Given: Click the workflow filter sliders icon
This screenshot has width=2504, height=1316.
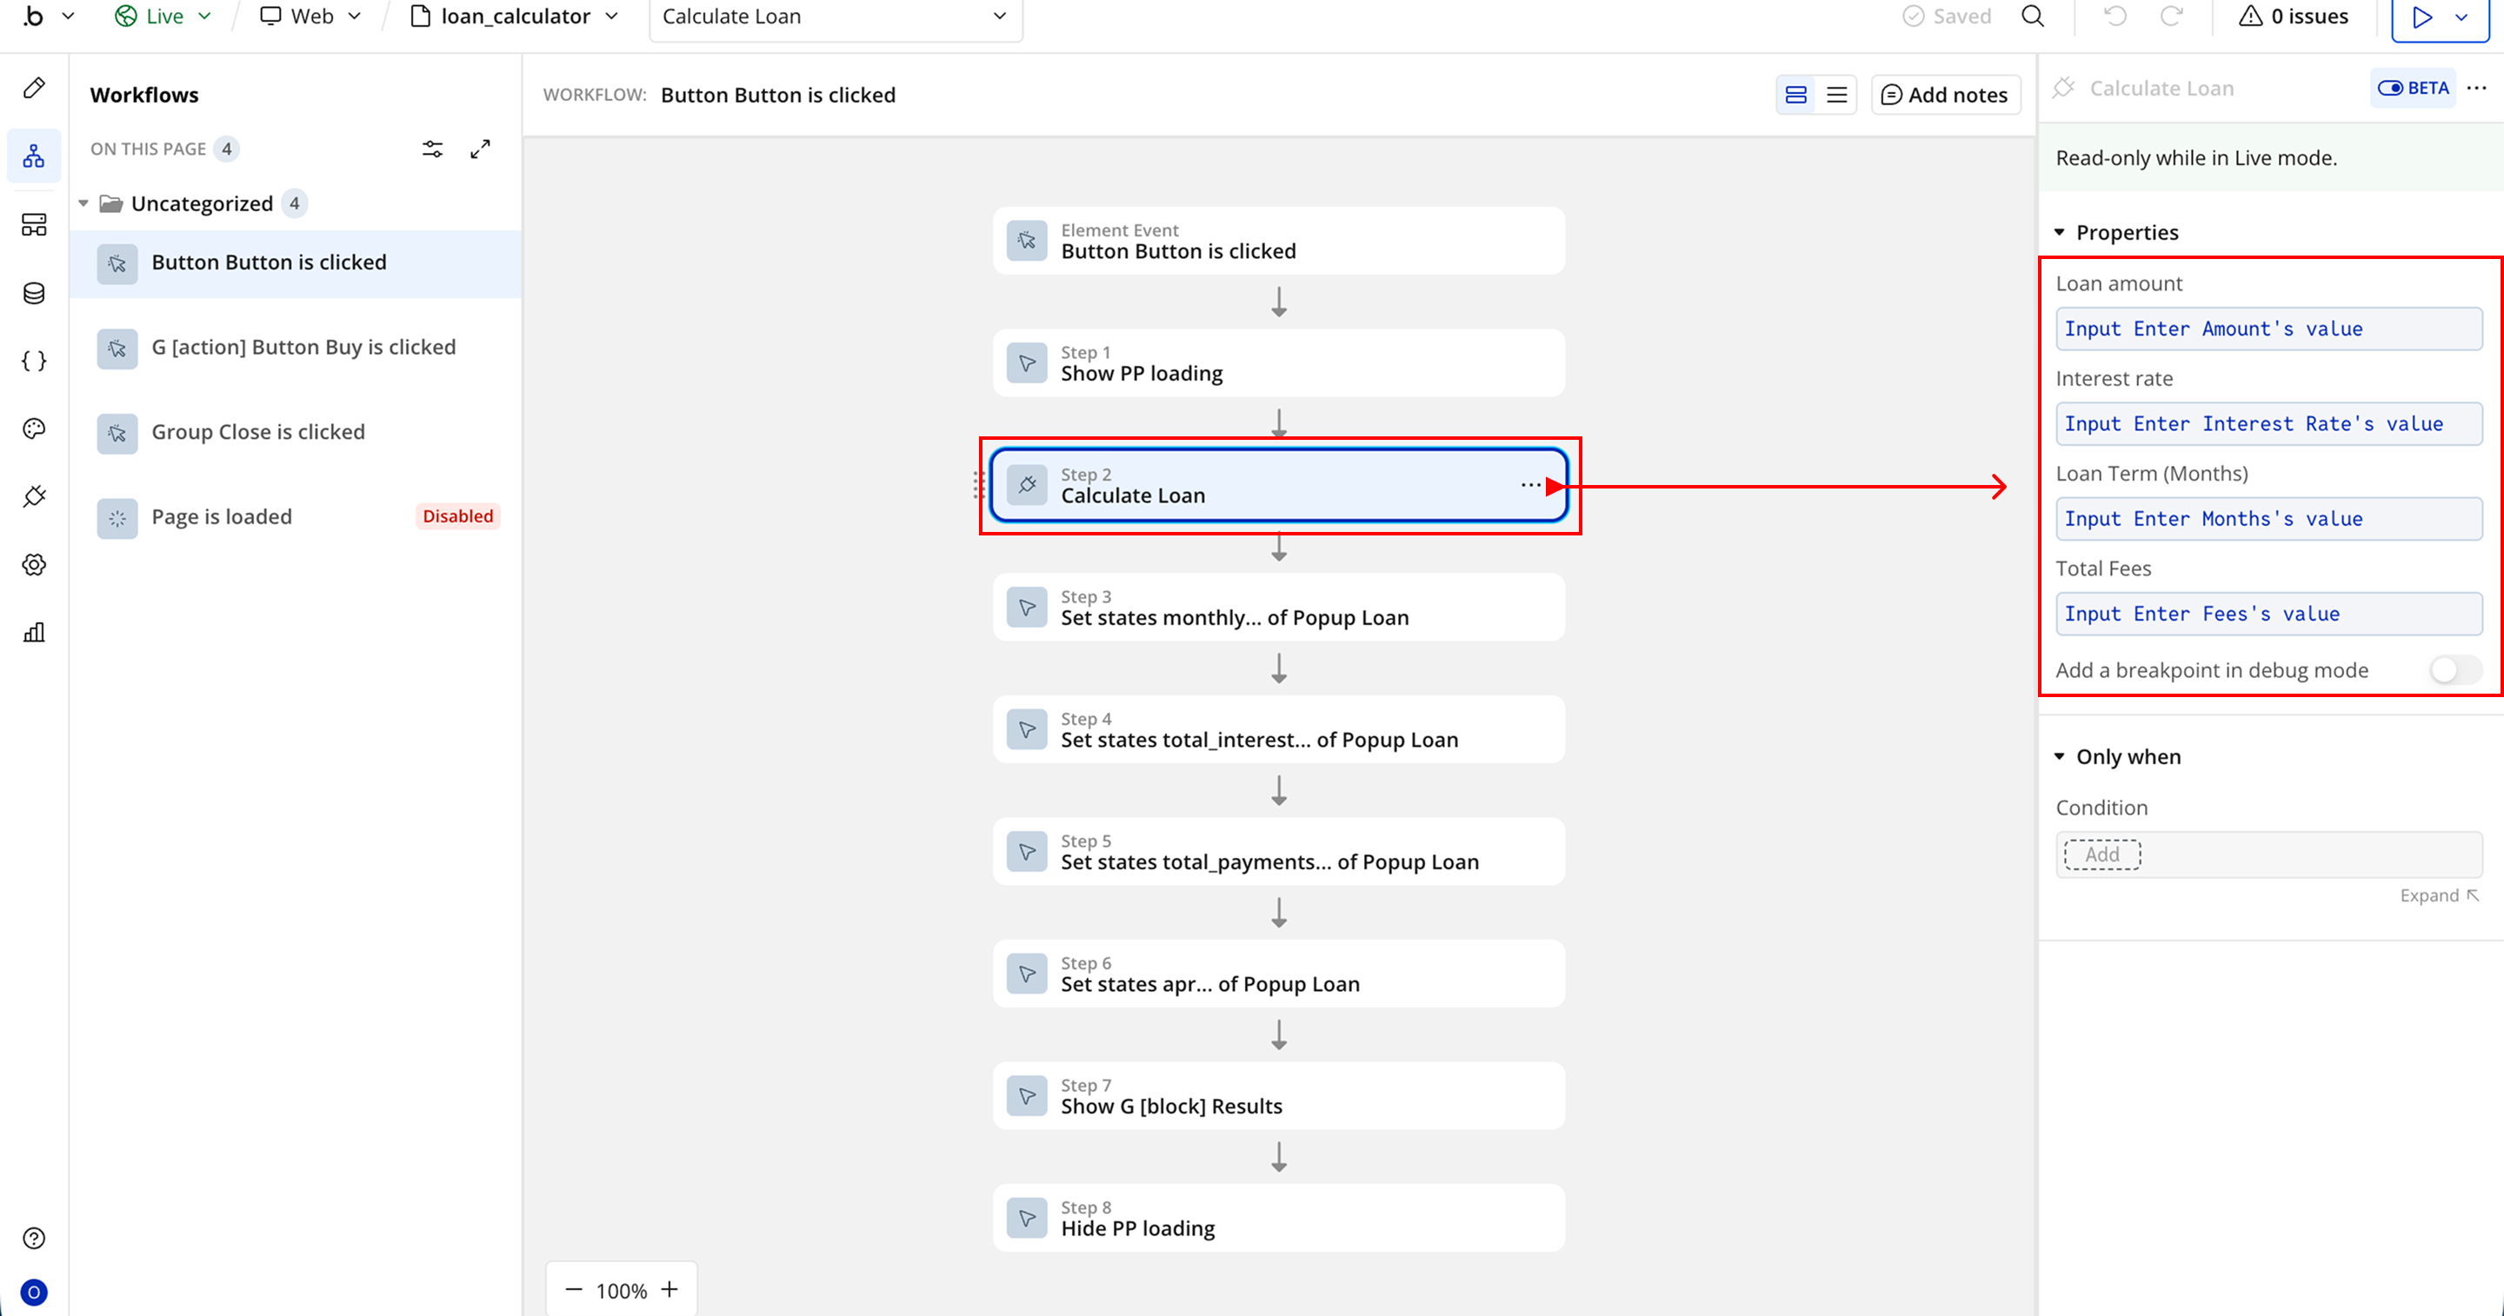Looking at the screenshot, I should 433,149.
